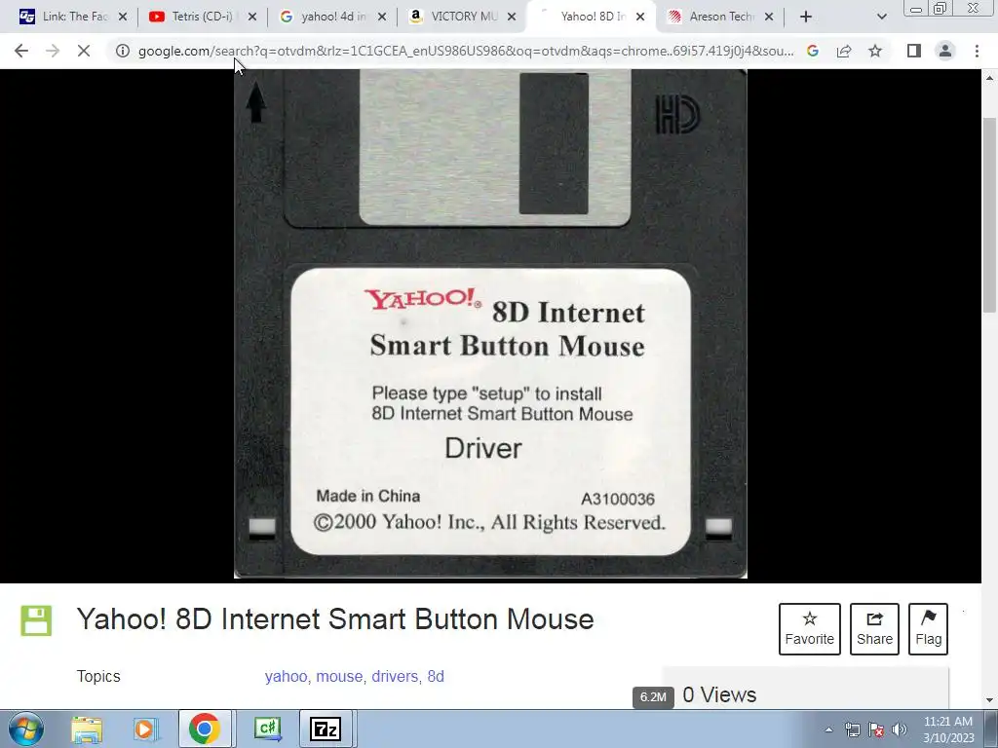Open the browser side panel
The image size is (998, 748).
click(914, 51)
